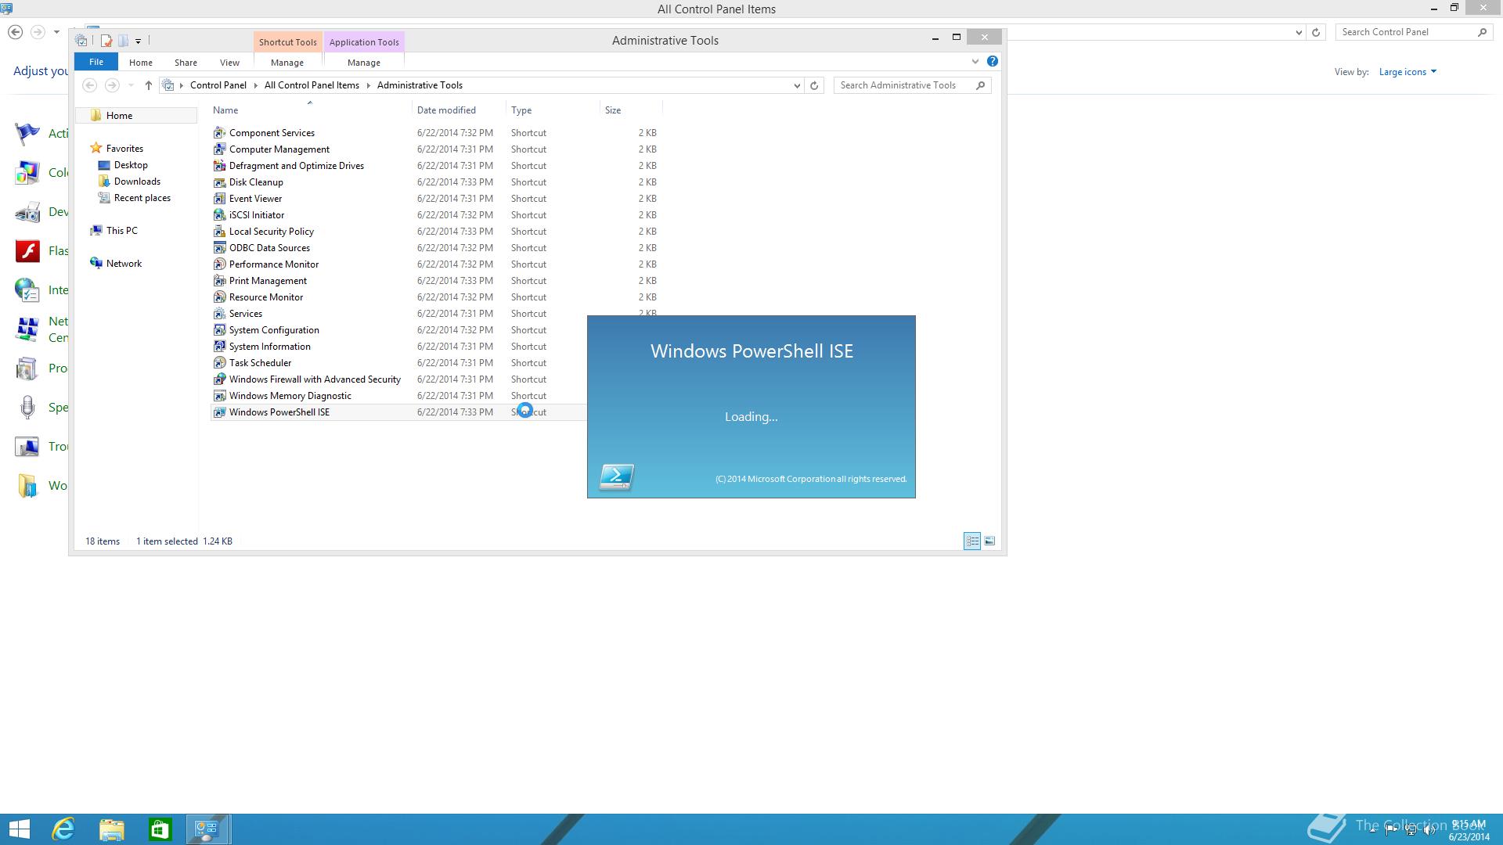Click the Properties quick access toolbar icon

coord(106,41)
